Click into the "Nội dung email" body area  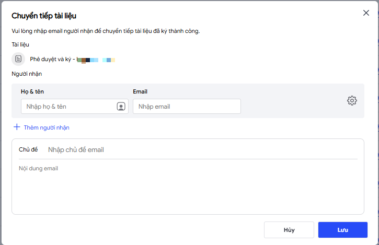pos(187,188)
